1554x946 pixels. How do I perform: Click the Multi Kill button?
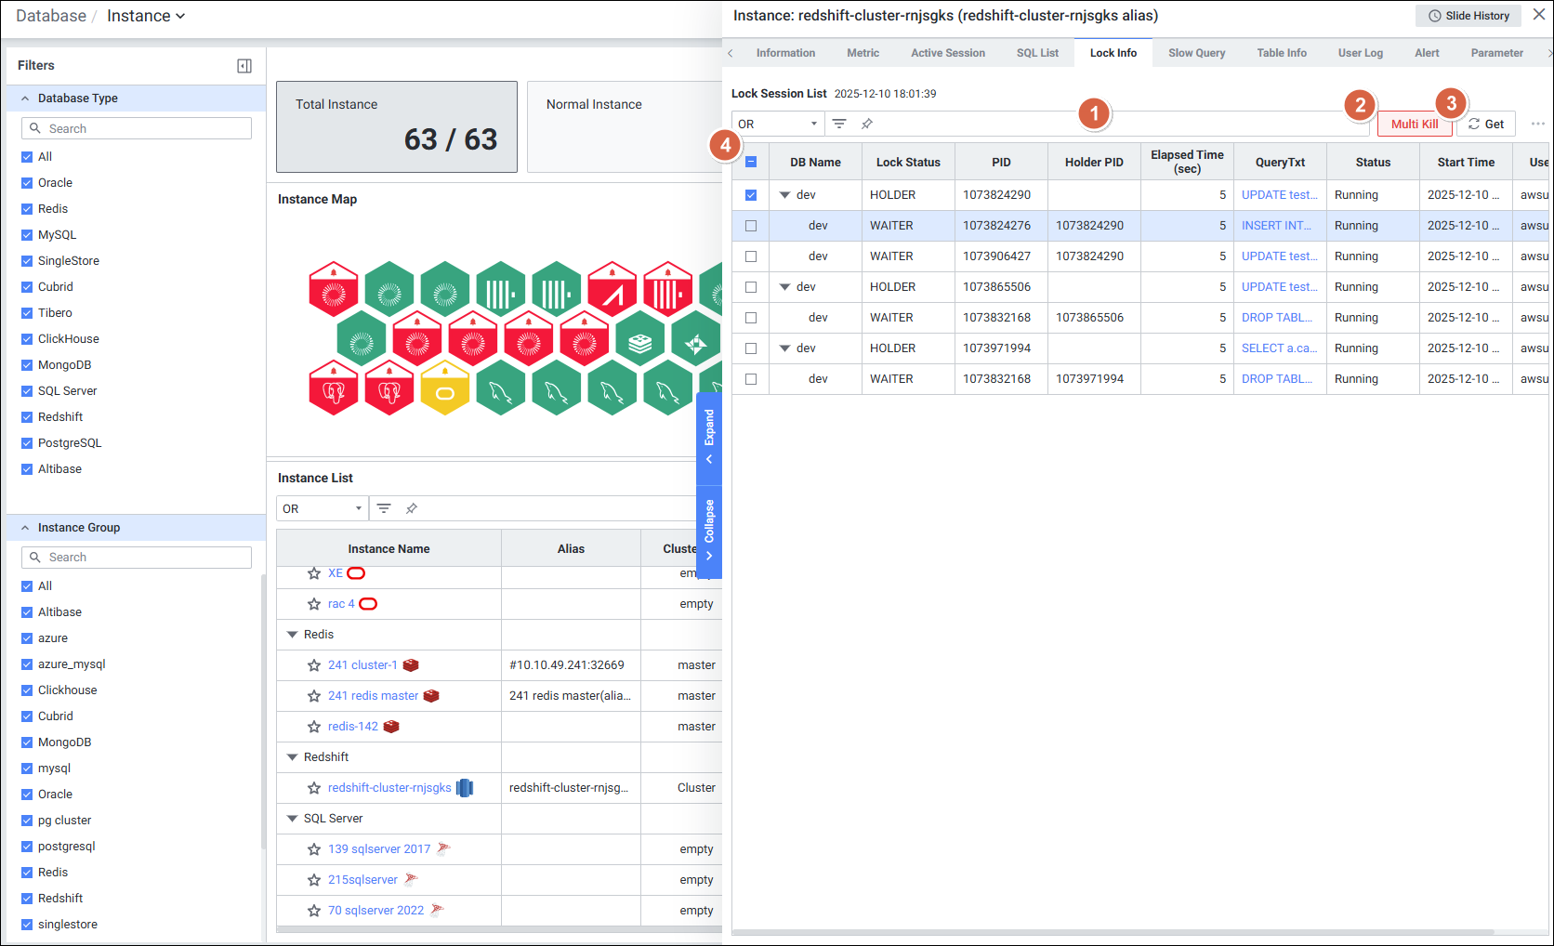pyautogui.click(x=1414, y=124)
